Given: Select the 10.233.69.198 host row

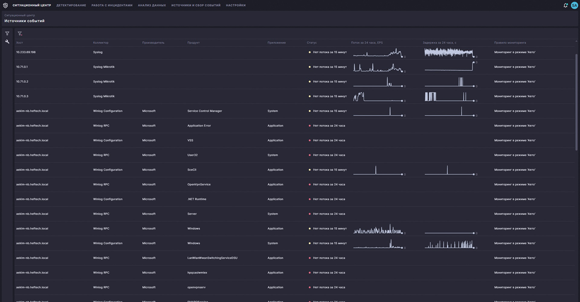Looking at the screenshot, I should pyautogui.click(x=26, y=52).
